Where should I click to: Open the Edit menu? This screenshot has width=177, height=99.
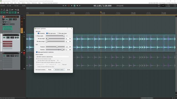click(4, 3)
